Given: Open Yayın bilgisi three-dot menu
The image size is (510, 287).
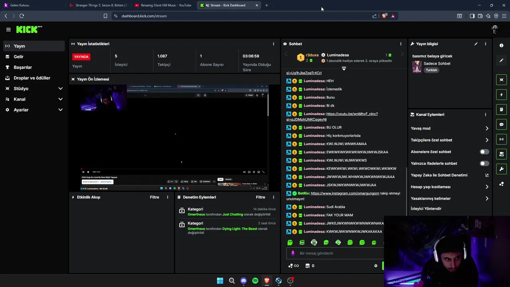Looking at the screenshot, I should click(485, 44).
